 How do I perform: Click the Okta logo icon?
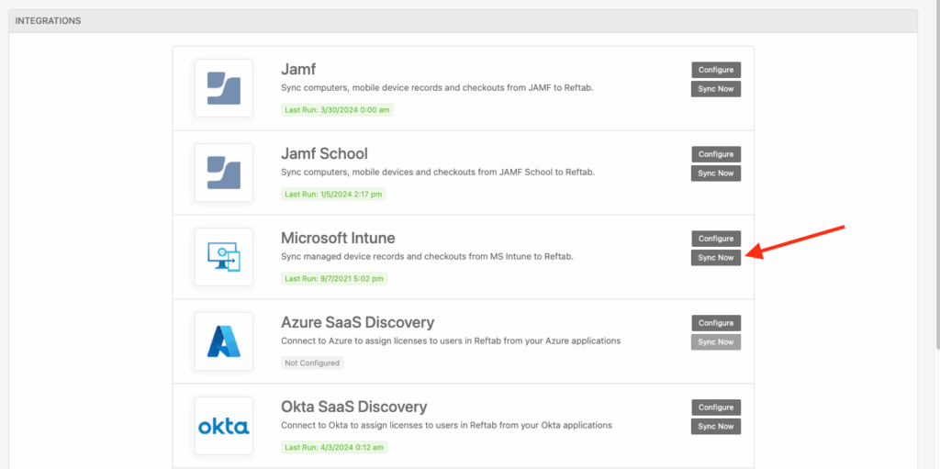[x=223, y=426]
